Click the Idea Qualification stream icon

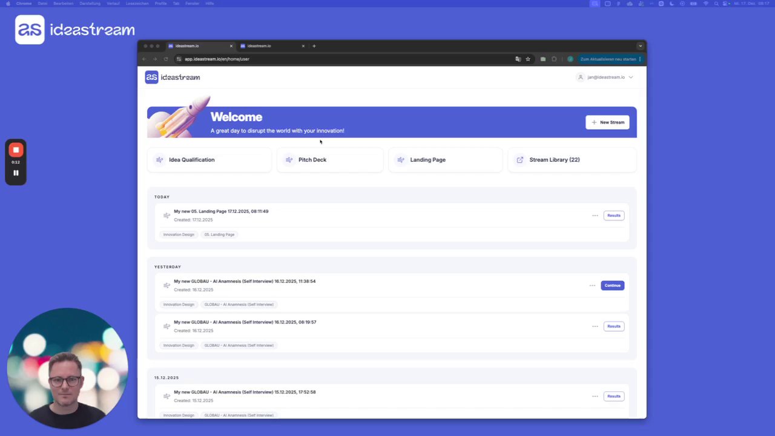click(x=160, y=160)
